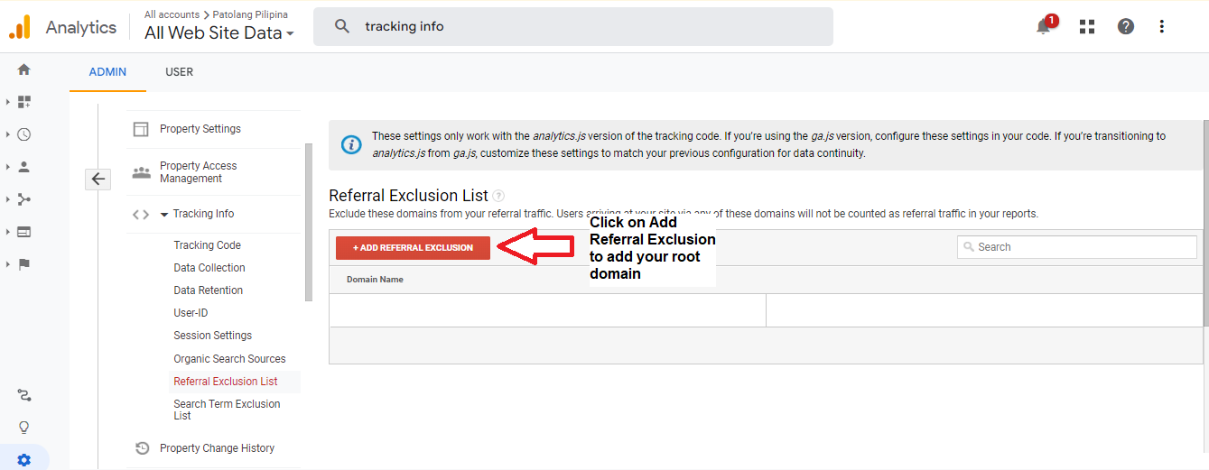Open the notifications bell icon
The image size is (1209, 470).
click(x=1044, y=26)
